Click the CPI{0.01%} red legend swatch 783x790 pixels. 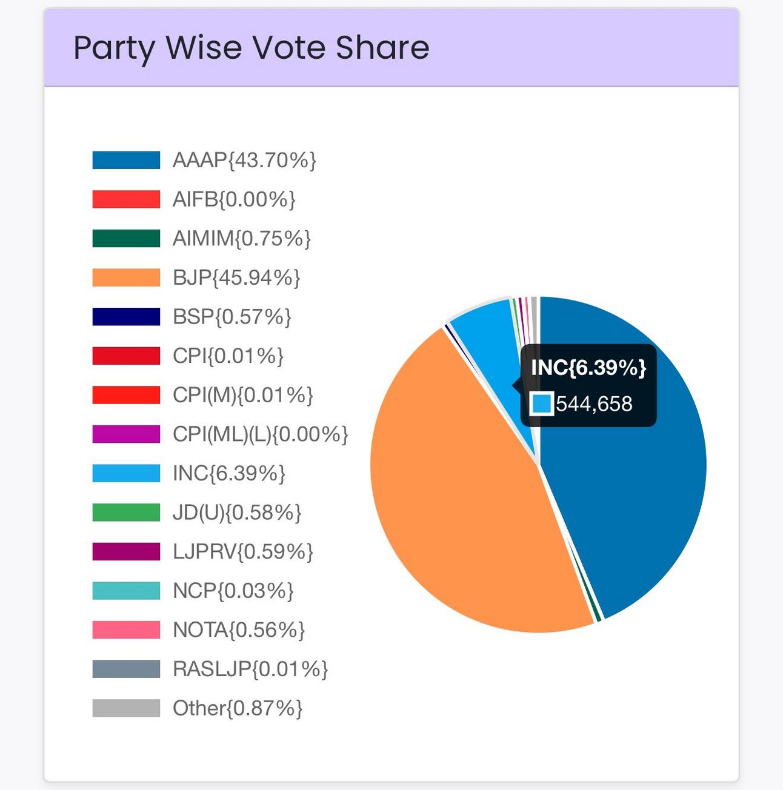tap(126, 356)
